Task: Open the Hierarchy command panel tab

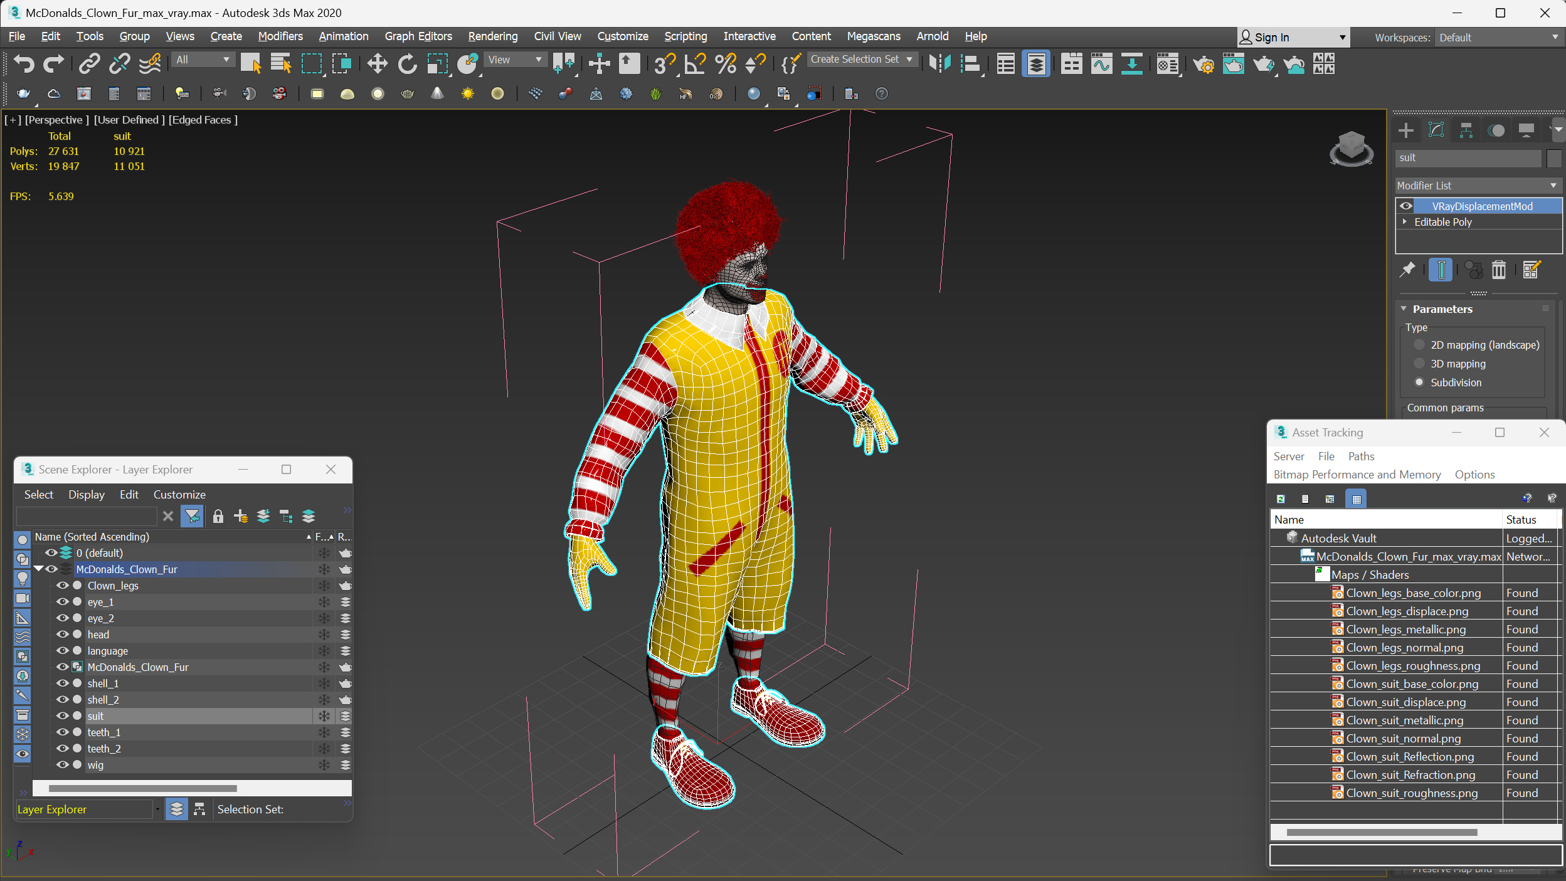Action: [1466, 130]
